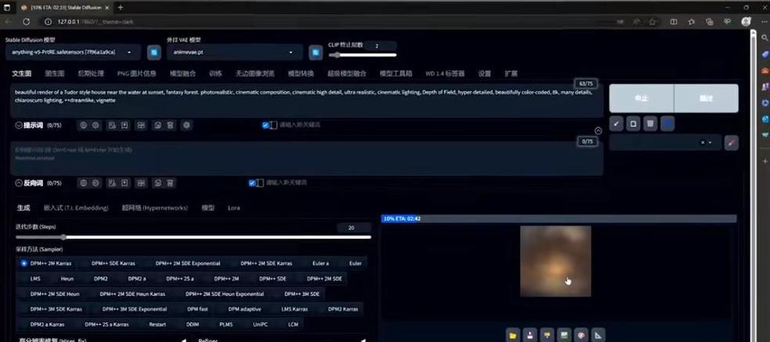Open the Stable Diffusion model dropdown
This screenshot has height=342, width=770.
click(74, 52)
